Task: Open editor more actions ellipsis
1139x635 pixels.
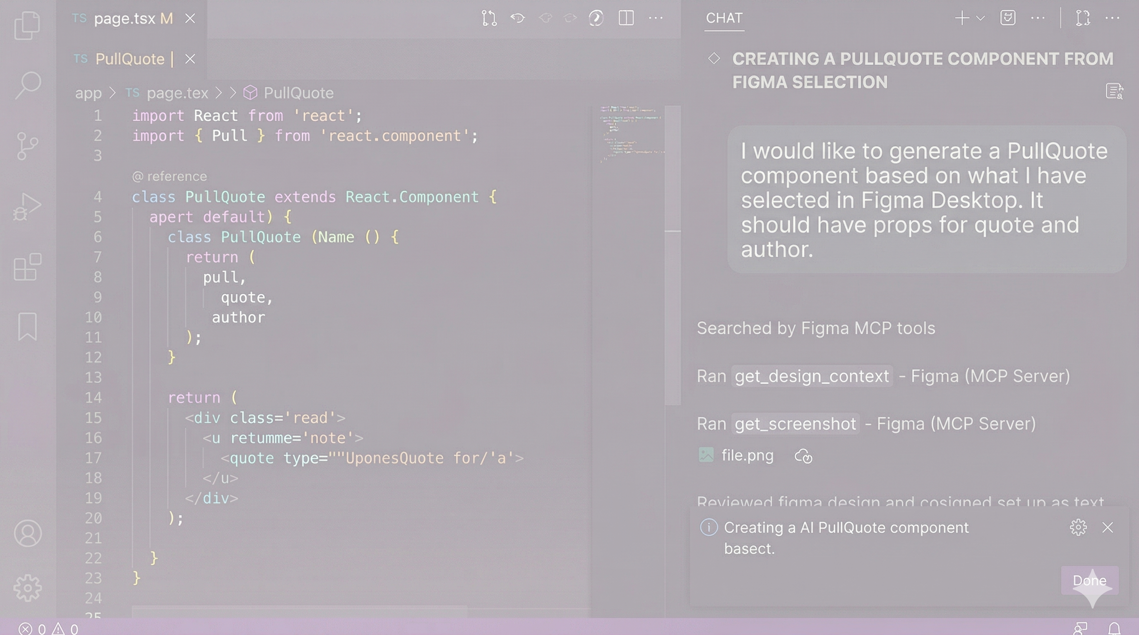Action: point(655,18)
